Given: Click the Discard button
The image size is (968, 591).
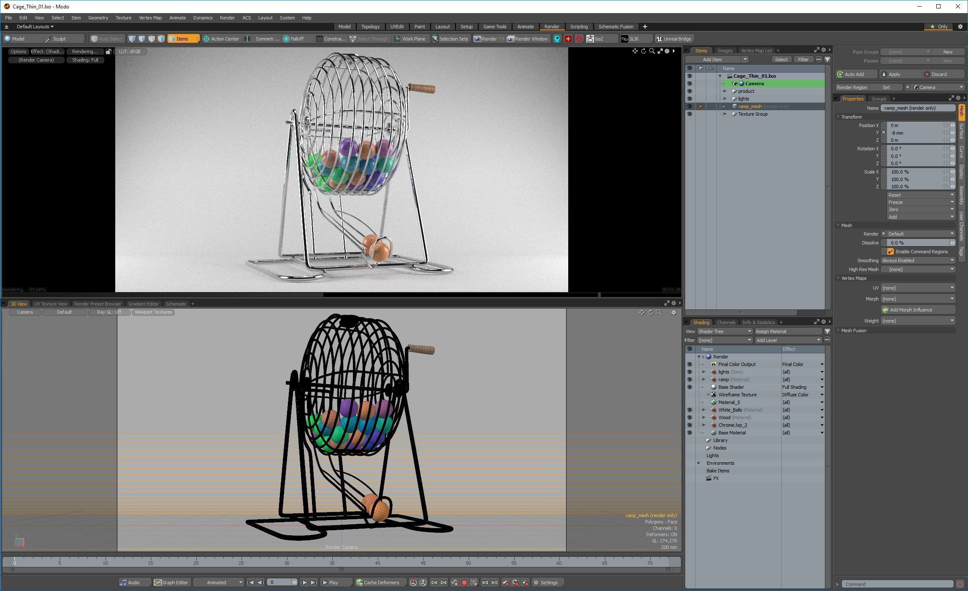Looking at the screenshot, I should [943, 74].
